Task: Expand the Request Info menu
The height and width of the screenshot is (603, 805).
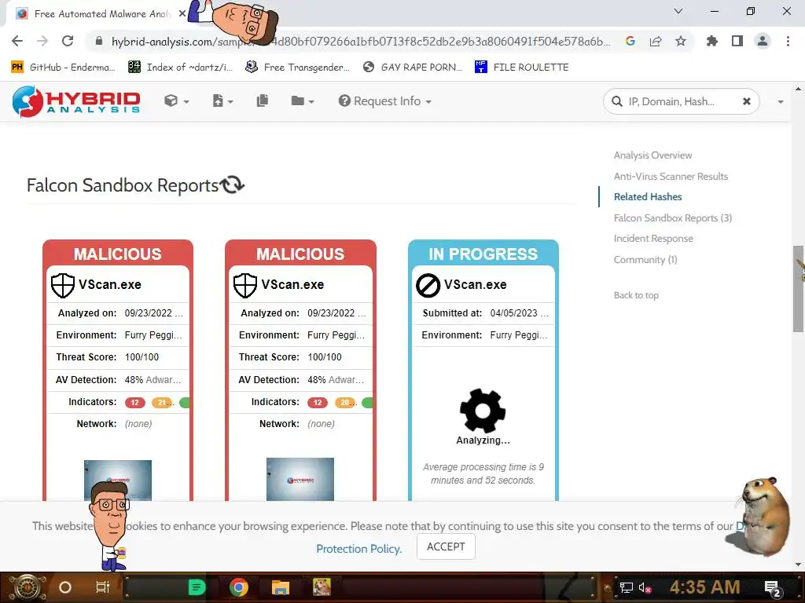Action: (x=384, y=101)
